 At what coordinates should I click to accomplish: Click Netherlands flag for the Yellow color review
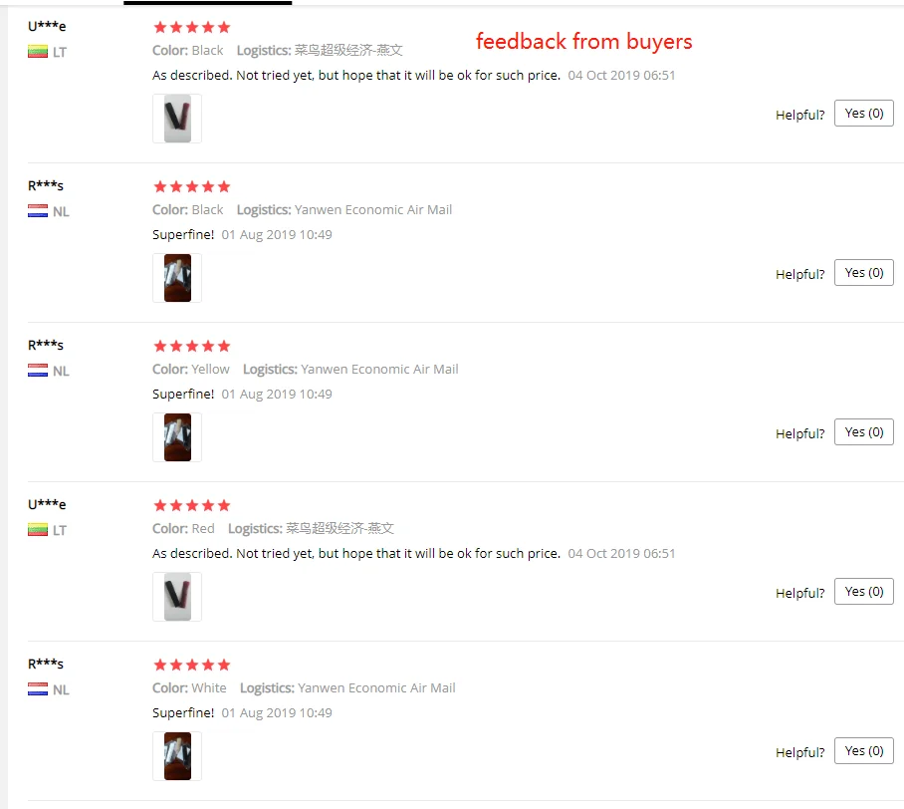38,371
